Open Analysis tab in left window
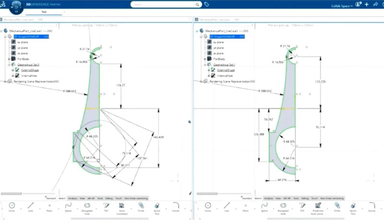The image size is (384, 223). [73, 198]
